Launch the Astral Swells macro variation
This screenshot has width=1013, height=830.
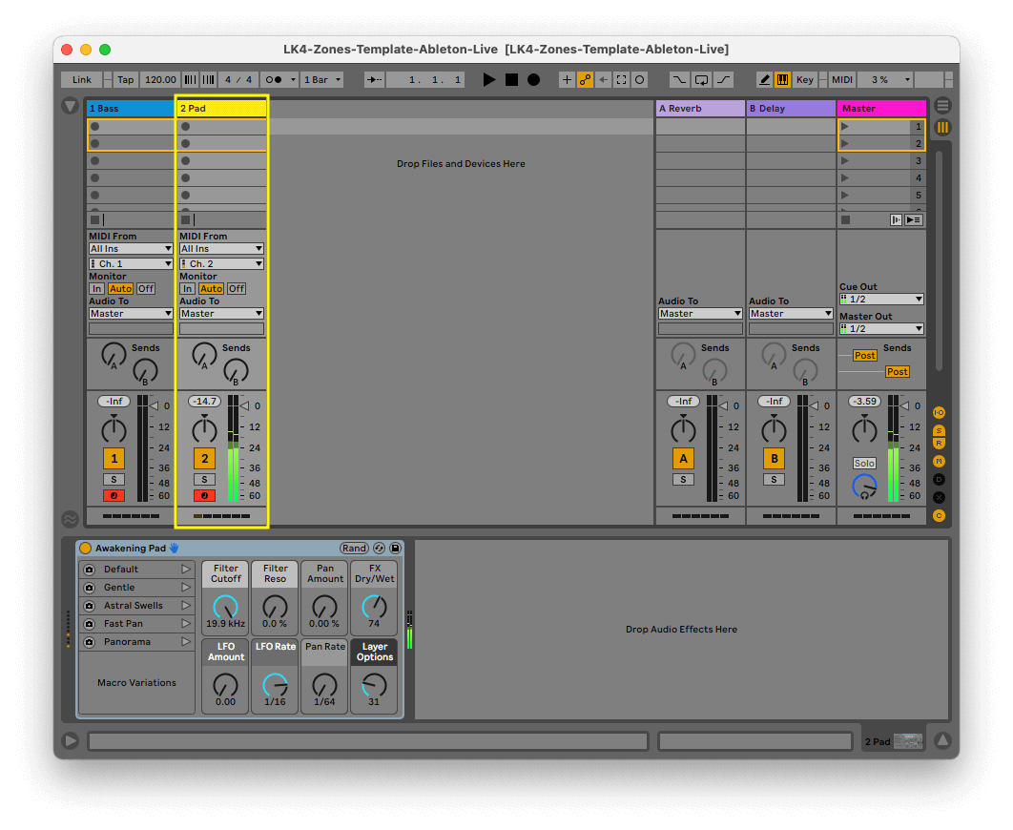(x=186, y=605)
